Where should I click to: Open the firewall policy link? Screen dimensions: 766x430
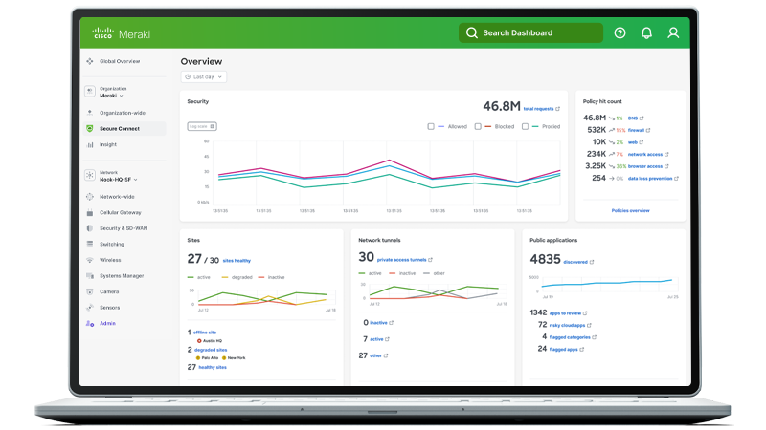coord(636,130)
